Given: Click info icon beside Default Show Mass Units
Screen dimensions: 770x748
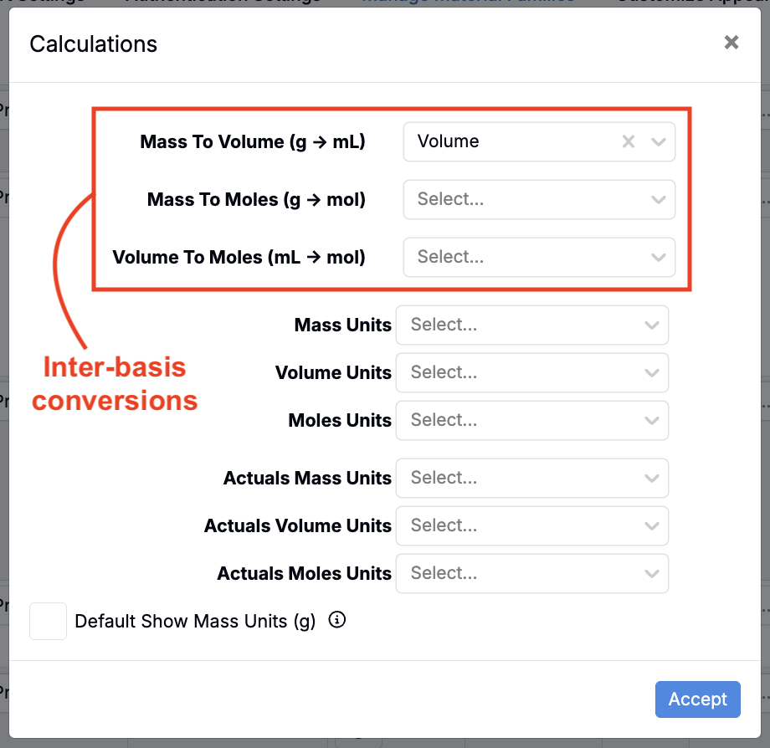Looking at the screenshot, I should click(337, 620).
